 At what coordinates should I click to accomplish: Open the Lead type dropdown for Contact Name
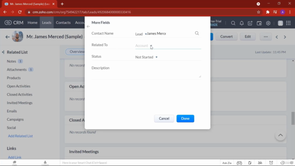(x=141, y=34)
